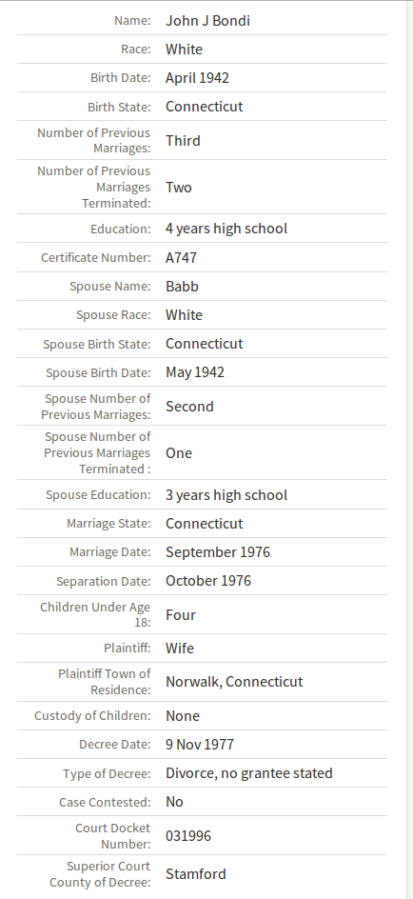Select the Spouse Name value Babb

coord(182,286)
